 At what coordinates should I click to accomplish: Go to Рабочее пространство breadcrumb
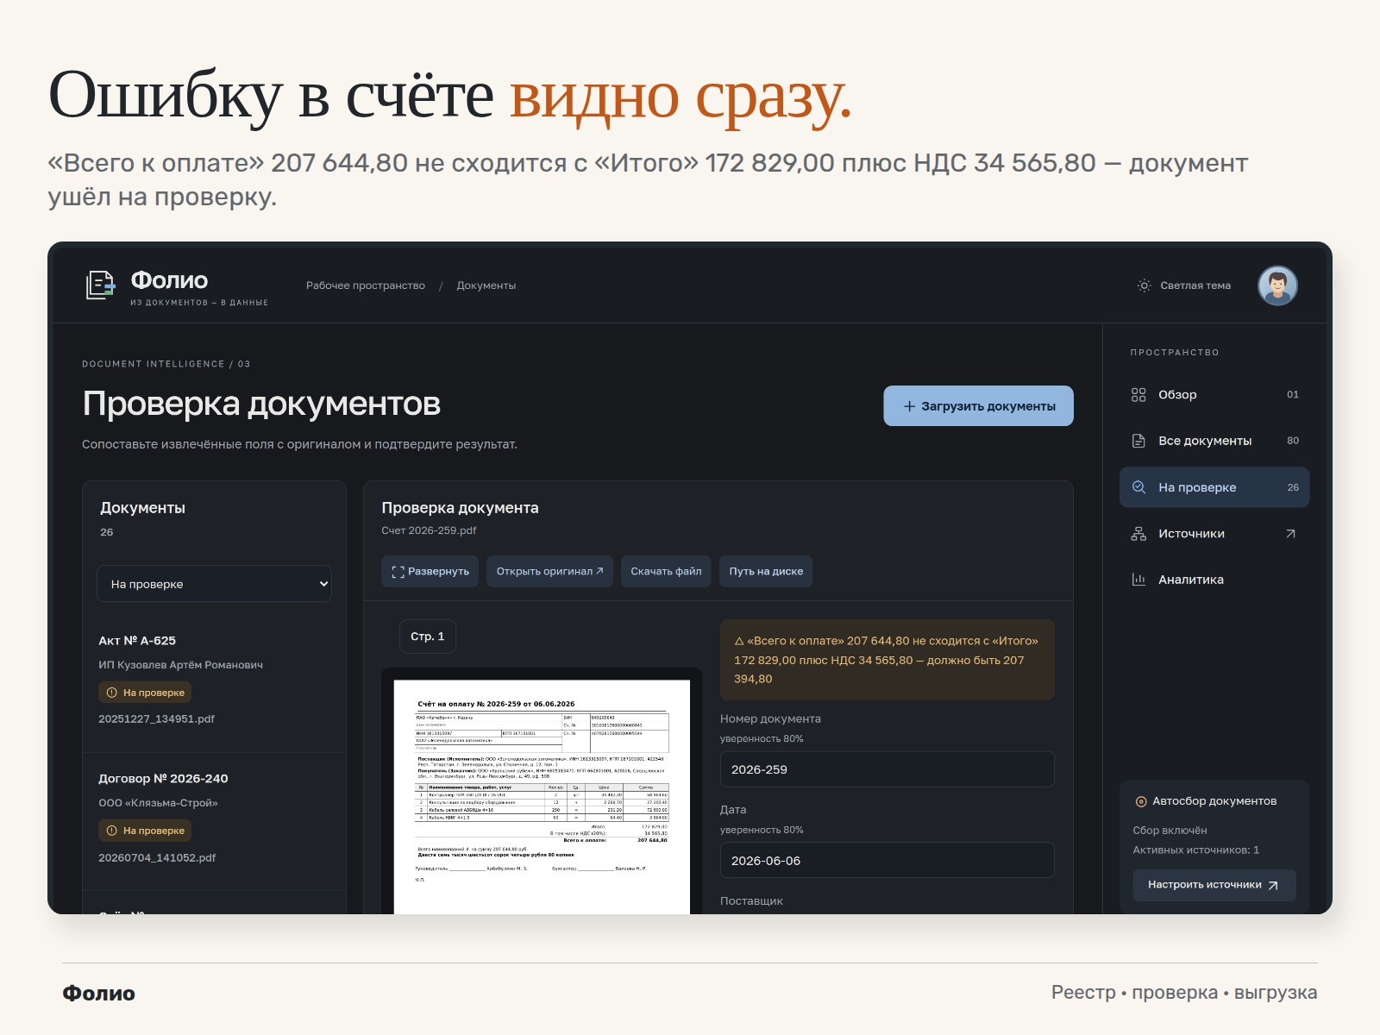[366, 285]
